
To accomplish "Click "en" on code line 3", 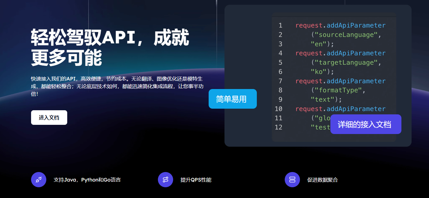I will pyautogui.click(x=319, y=44).
